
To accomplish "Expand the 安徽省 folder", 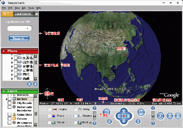I will [12, 66].
